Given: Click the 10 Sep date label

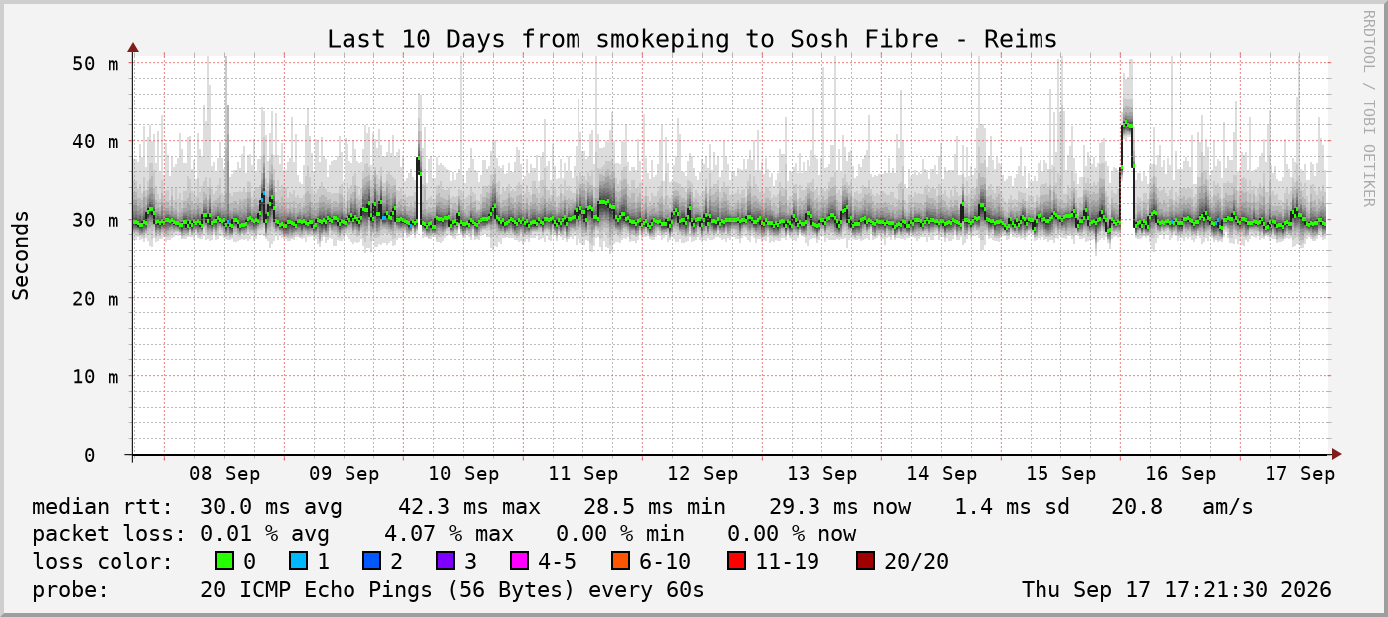Looking at the screenshot, I should [463, 474].
